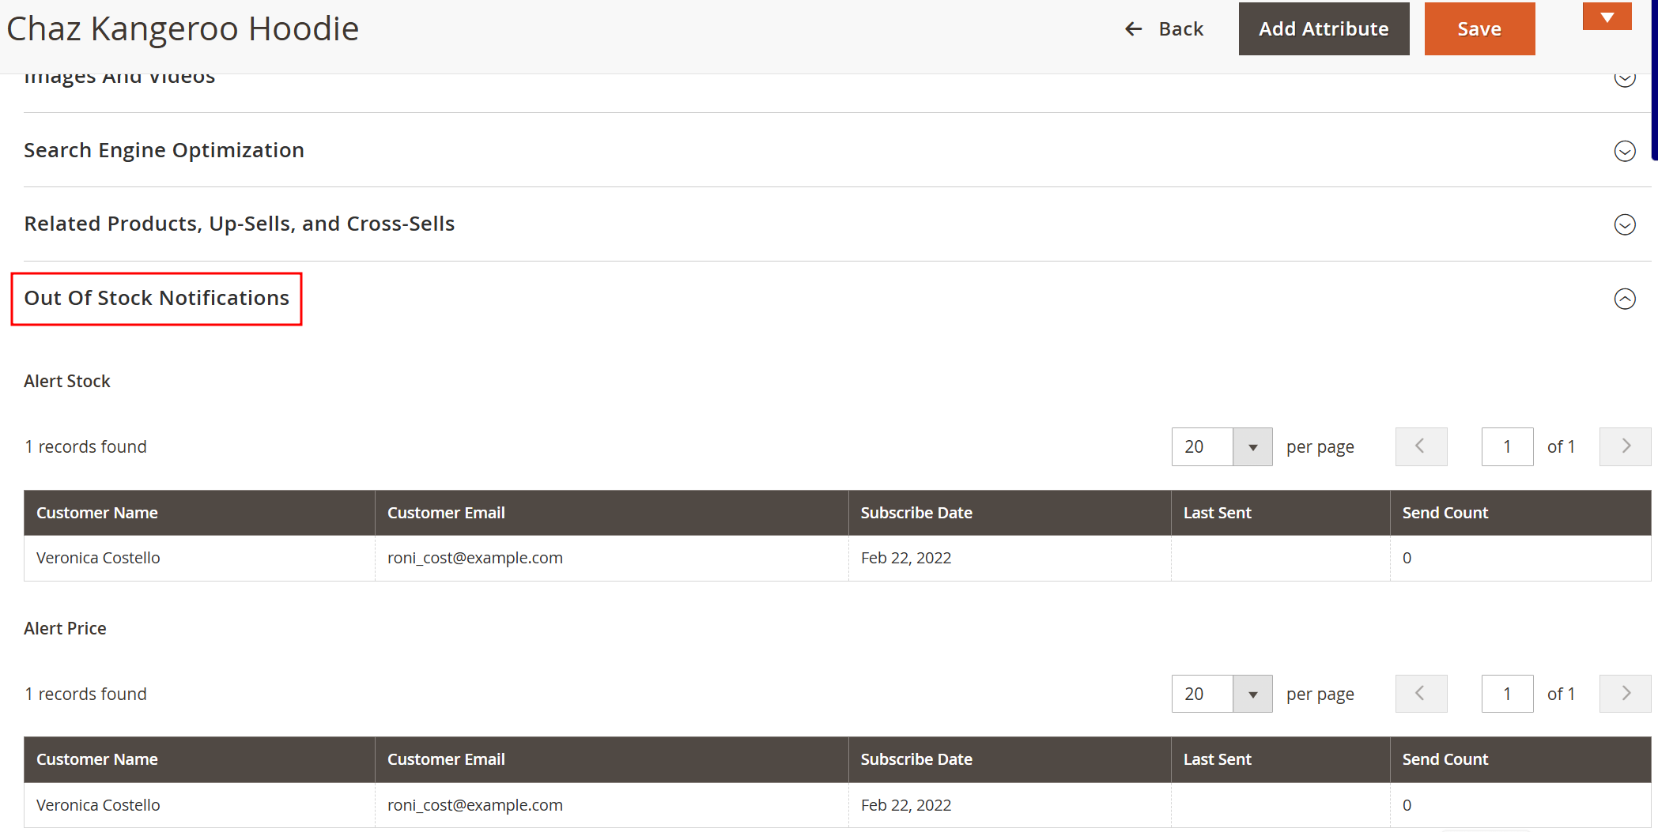Click Subscribe Date header in Alert Stock

tap(916, 513)
